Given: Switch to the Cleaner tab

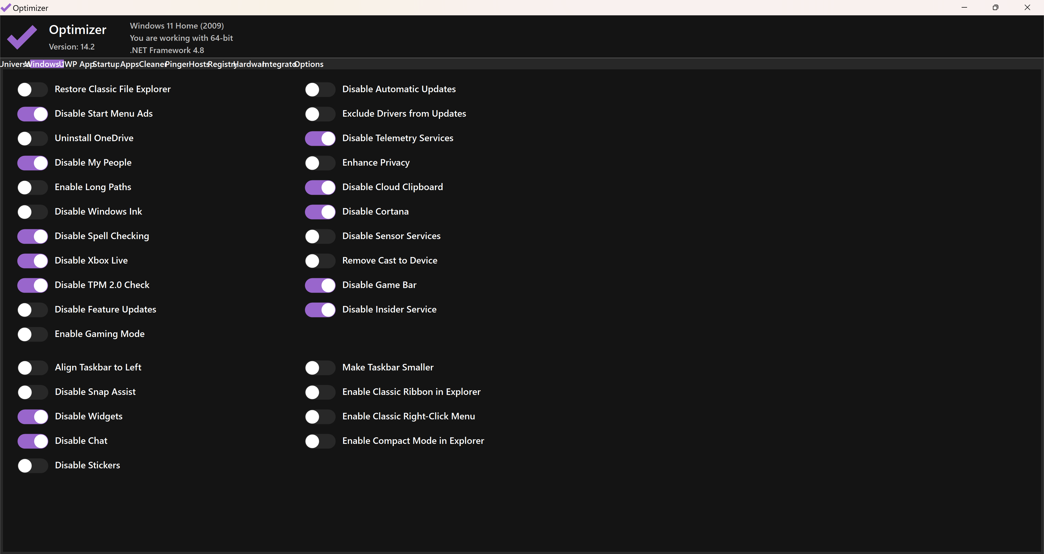Looking at the screenshot, I should click(152, 64).
